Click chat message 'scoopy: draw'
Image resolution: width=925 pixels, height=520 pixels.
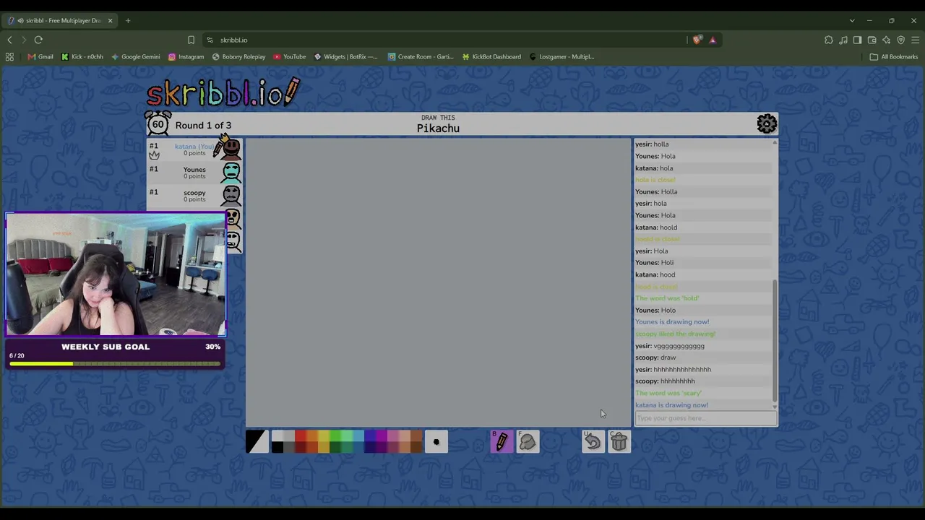655,357
